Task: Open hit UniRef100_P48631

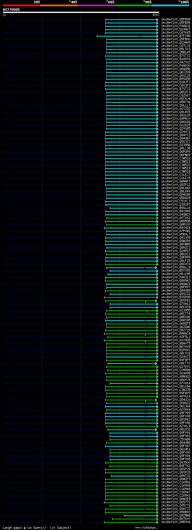Action: click(176, 26)
